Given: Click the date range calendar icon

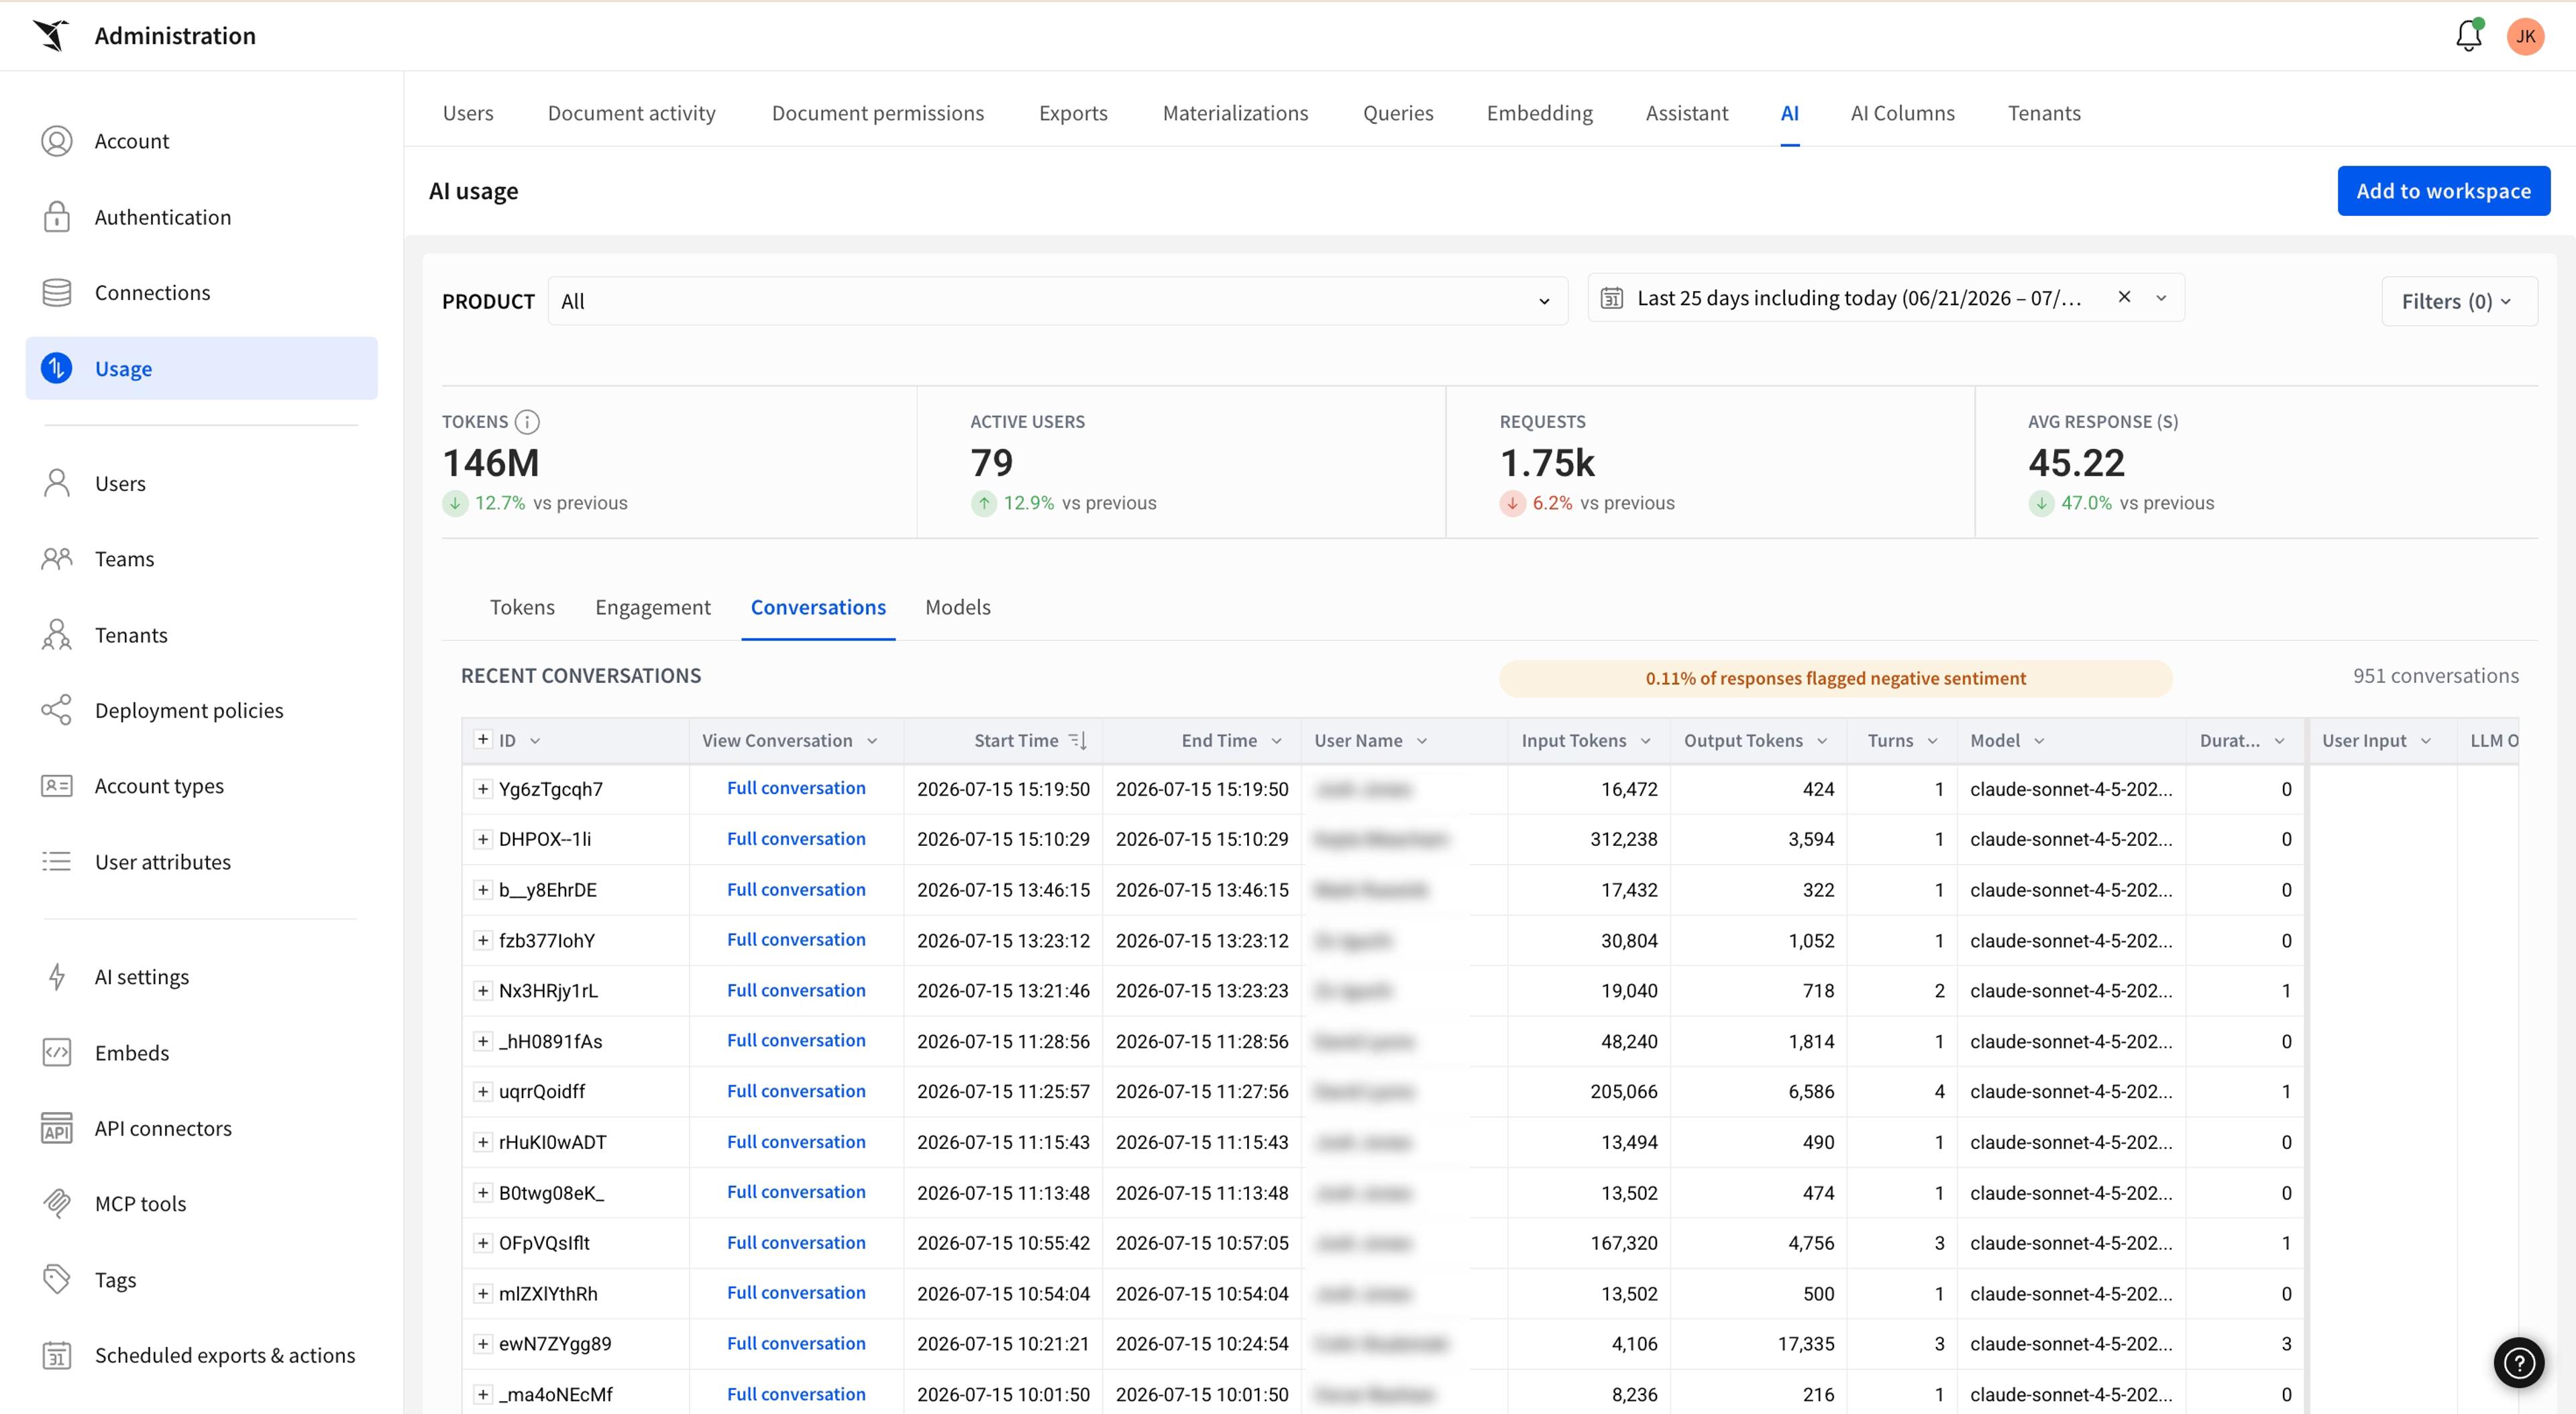Looking at the screenshot, I should (x=1612, y=298).
